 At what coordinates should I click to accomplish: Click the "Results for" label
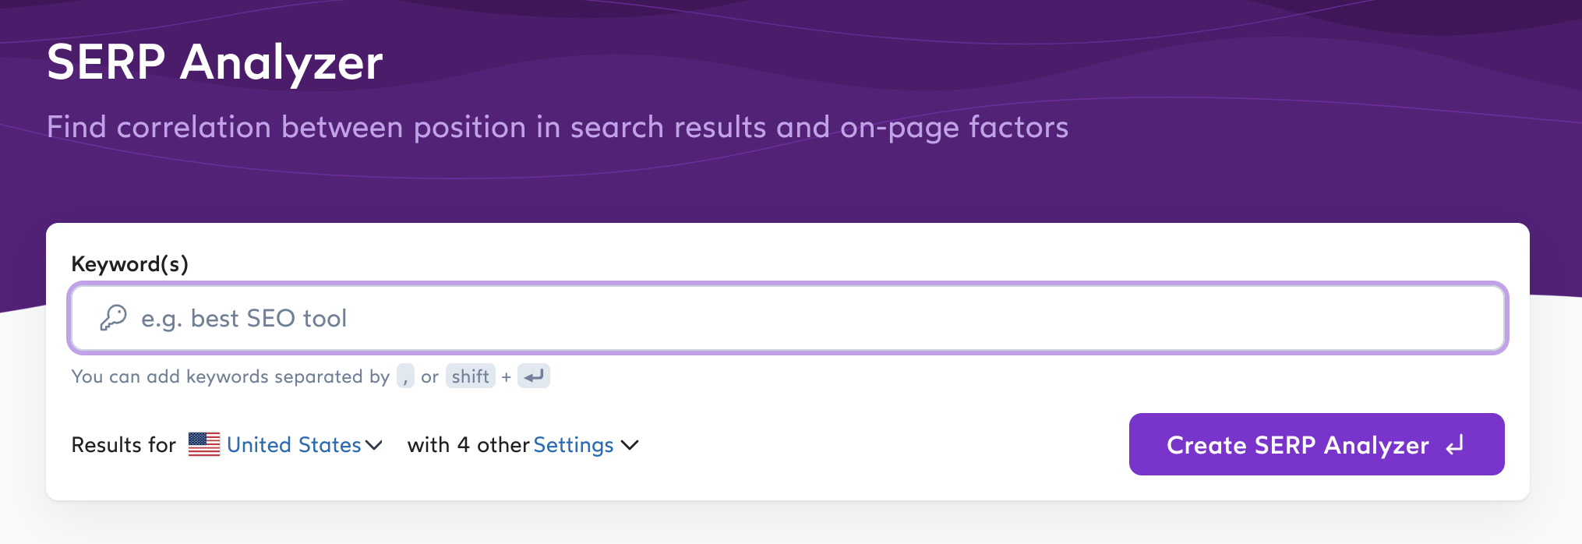pyautogui.click(x=124, y=445)
